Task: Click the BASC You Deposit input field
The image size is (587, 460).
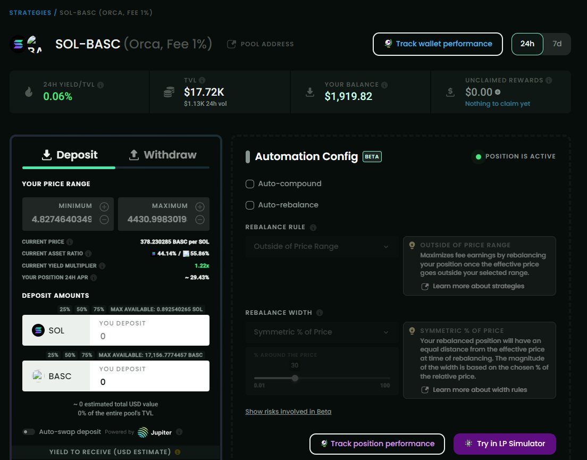Action: pos(149,376)
